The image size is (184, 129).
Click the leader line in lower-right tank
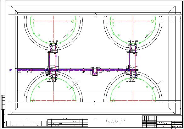tap(157, 85)
